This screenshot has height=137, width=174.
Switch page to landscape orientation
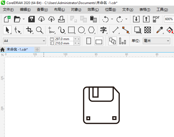[x=99, y=41]
